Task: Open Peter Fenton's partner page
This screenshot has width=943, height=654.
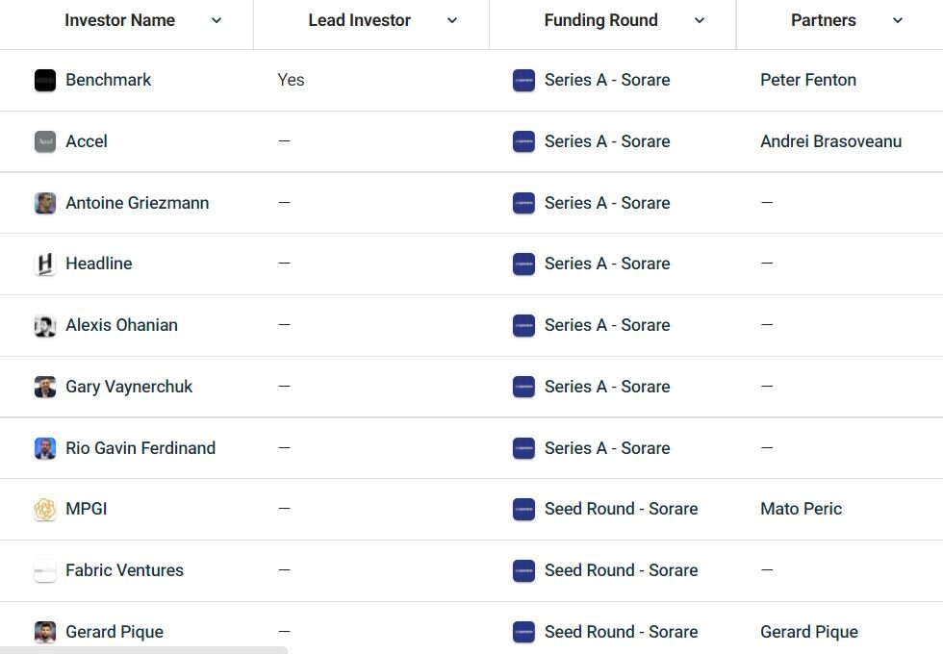Action: tap(808, 80)
